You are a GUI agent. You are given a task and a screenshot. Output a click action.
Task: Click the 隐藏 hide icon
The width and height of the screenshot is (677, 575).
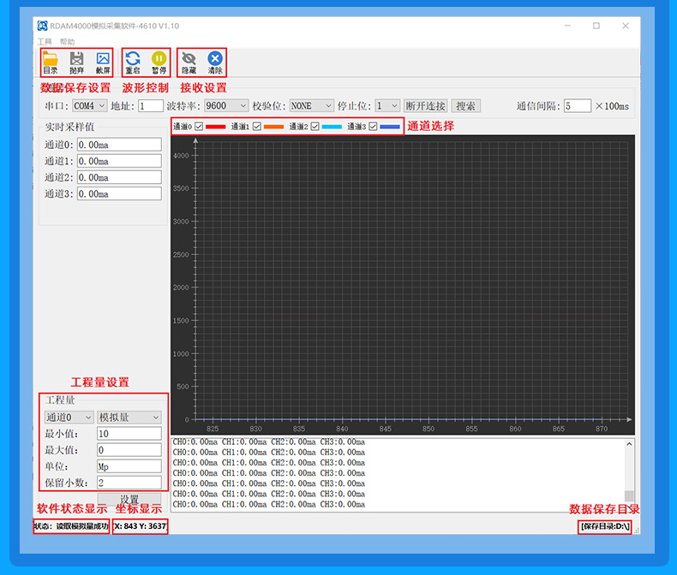pos(189,62)
